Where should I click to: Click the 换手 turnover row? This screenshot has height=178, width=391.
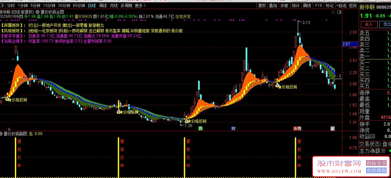tap(375, 124)
